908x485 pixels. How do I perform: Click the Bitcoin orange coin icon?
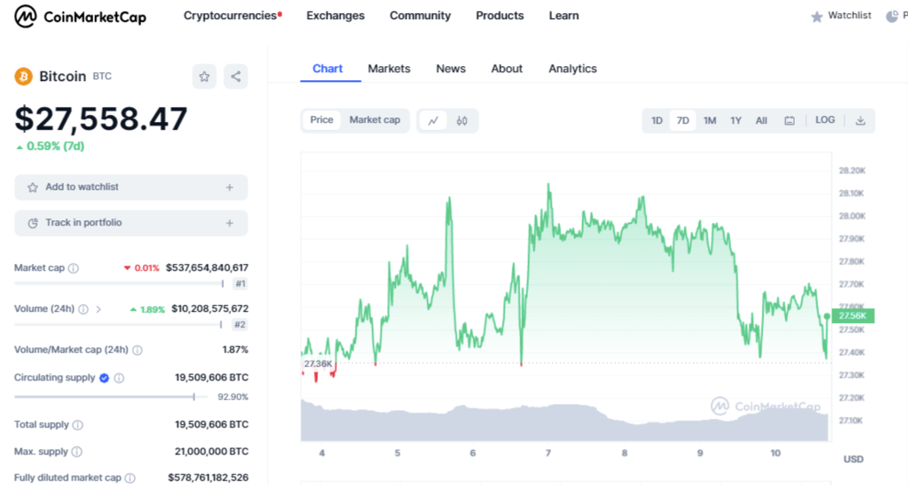(x=24, y=77)
